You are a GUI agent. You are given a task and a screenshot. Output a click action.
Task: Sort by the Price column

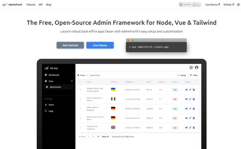pos(149,82)
